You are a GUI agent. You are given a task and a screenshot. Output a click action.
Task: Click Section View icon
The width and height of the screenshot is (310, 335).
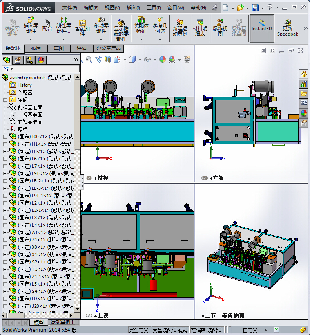(108, 59)
